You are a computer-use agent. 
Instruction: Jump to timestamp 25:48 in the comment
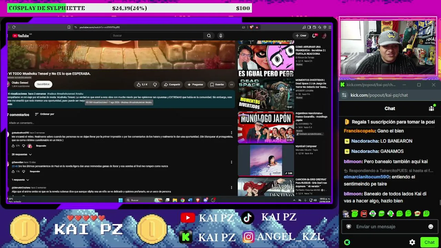pos(14,166)
